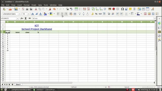
Task: Open Font Name dropdown arrow
Action: pos(19,14)
